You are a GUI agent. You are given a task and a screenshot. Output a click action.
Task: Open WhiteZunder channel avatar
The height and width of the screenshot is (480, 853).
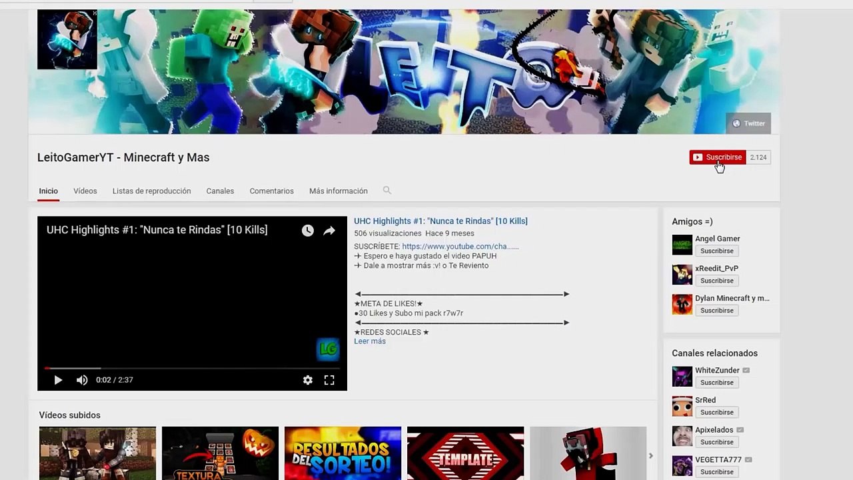click(682, 377)
